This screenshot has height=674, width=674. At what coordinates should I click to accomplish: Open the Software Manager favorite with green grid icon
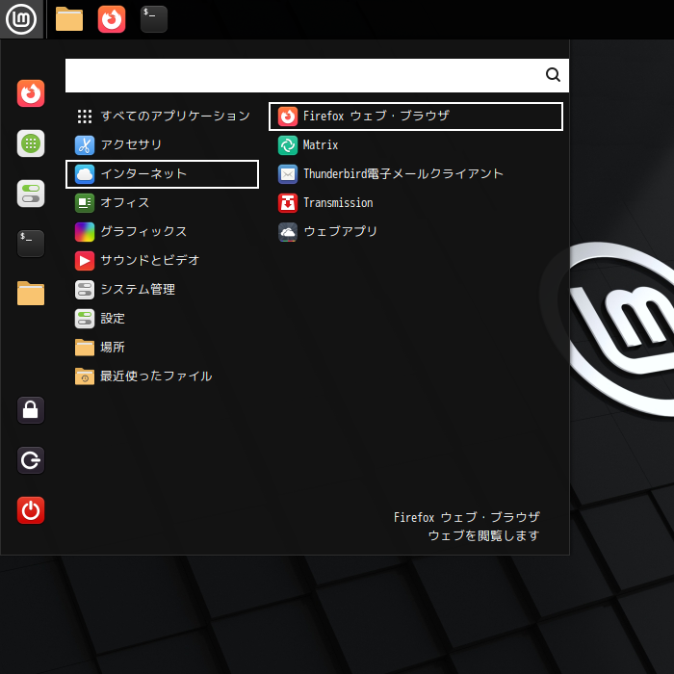(x=31, y=143)
